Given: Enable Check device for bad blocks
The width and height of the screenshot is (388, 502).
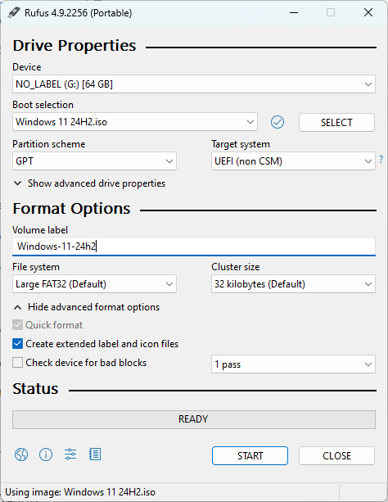Looking at the screenshot, I should 18,363.
